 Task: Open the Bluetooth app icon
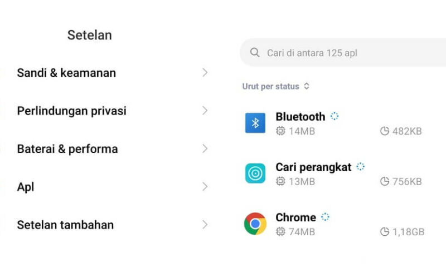point(255,123)
